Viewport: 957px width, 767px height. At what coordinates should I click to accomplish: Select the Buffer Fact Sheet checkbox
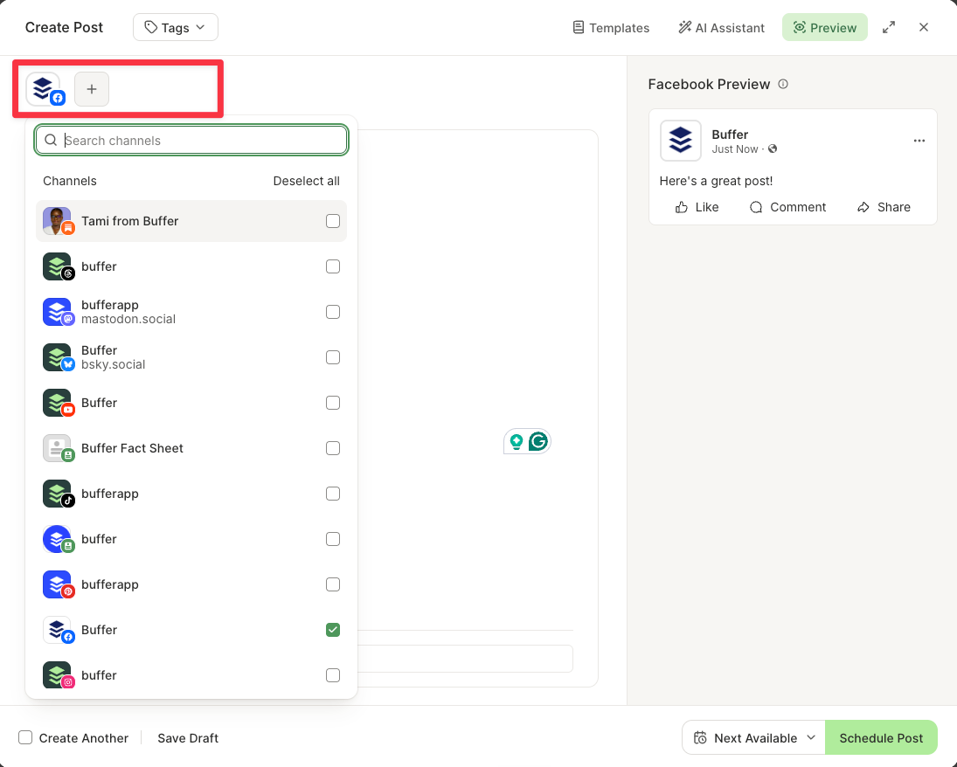(x=333, y=448)
